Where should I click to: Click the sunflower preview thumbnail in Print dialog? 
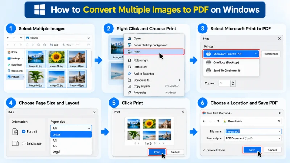pyautogui.click(x=149, y=124)
